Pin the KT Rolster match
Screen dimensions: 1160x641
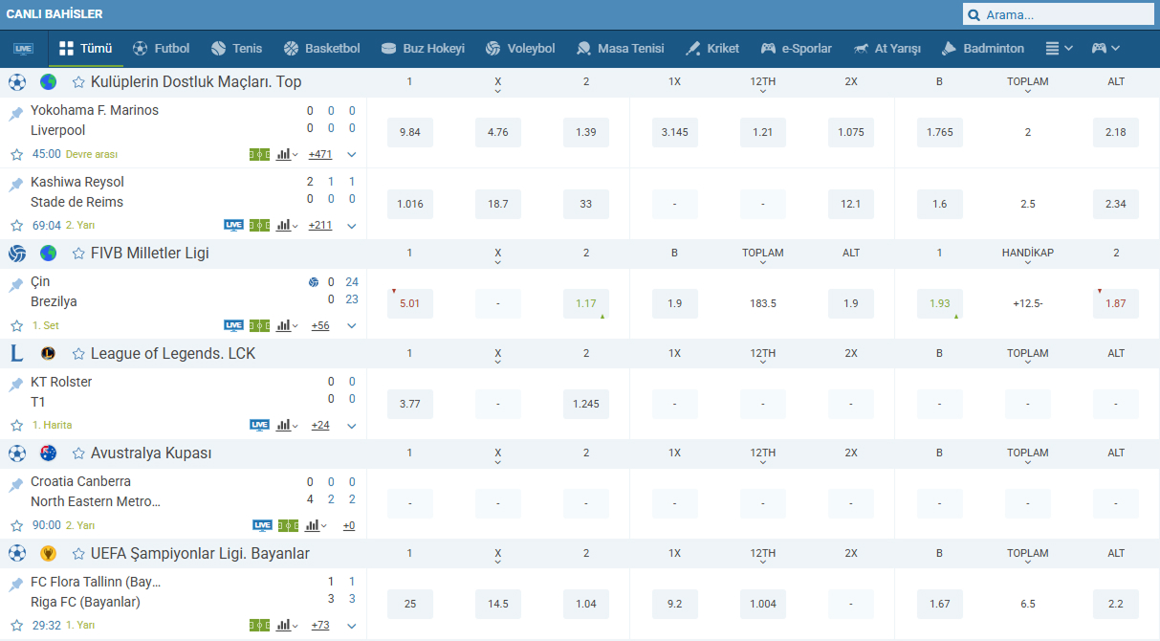(16, 385)
